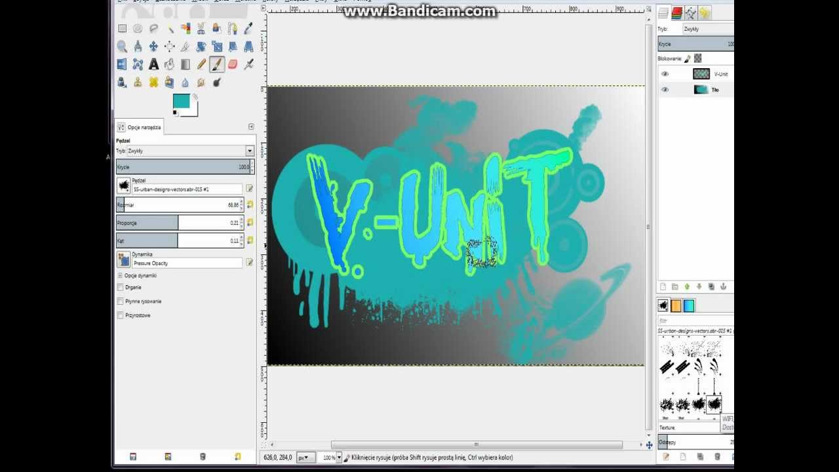Select the Heal tool
The image size is (839, 472).
(x=153, y=82)
